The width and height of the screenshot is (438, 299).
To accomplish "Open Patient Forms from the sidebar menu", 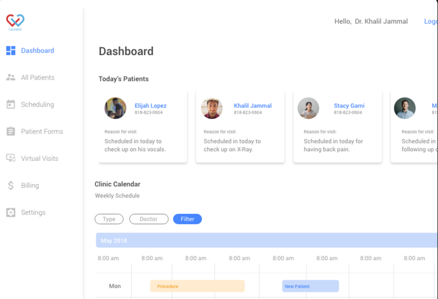I will [x=42, y=131].
